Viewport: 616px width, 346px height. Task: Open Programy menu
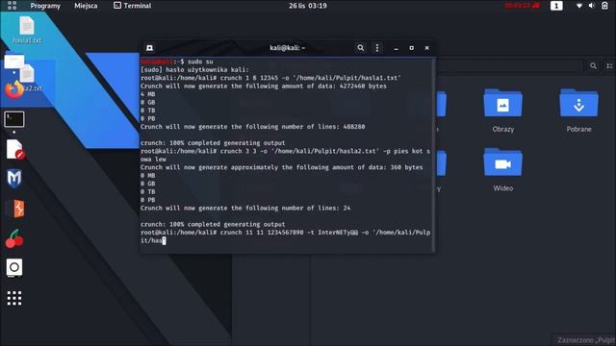click(x=45, y=6)
